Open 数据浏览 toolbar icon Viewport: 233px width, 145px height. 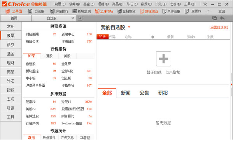149,11
